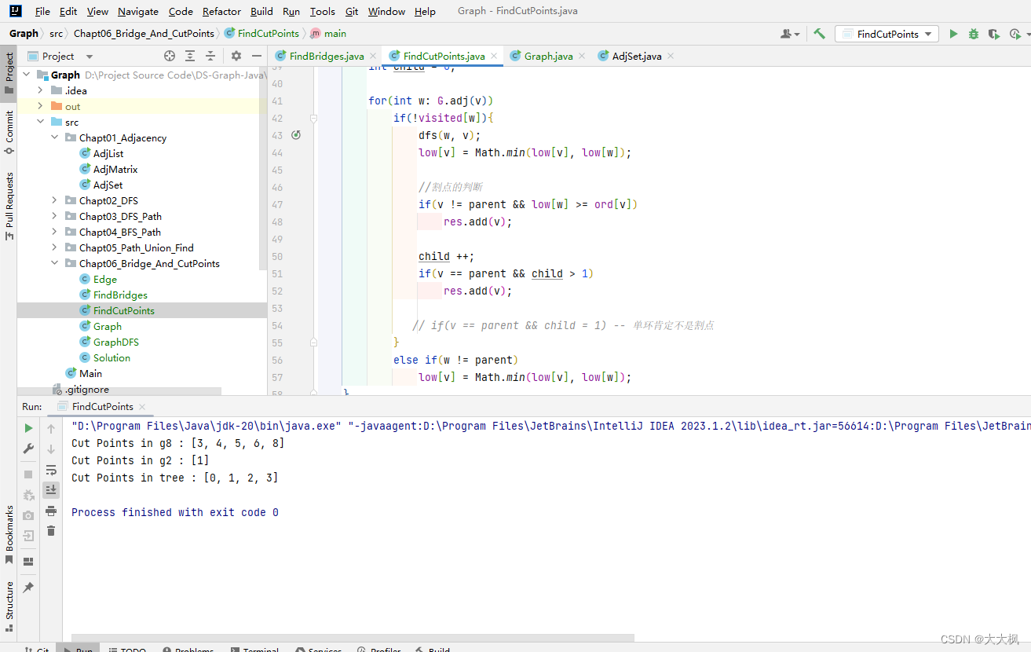The height and width of the screenshot is (652, 1031).
Task: Close the AdjSet.java editor tab
Action: (671, 56)
